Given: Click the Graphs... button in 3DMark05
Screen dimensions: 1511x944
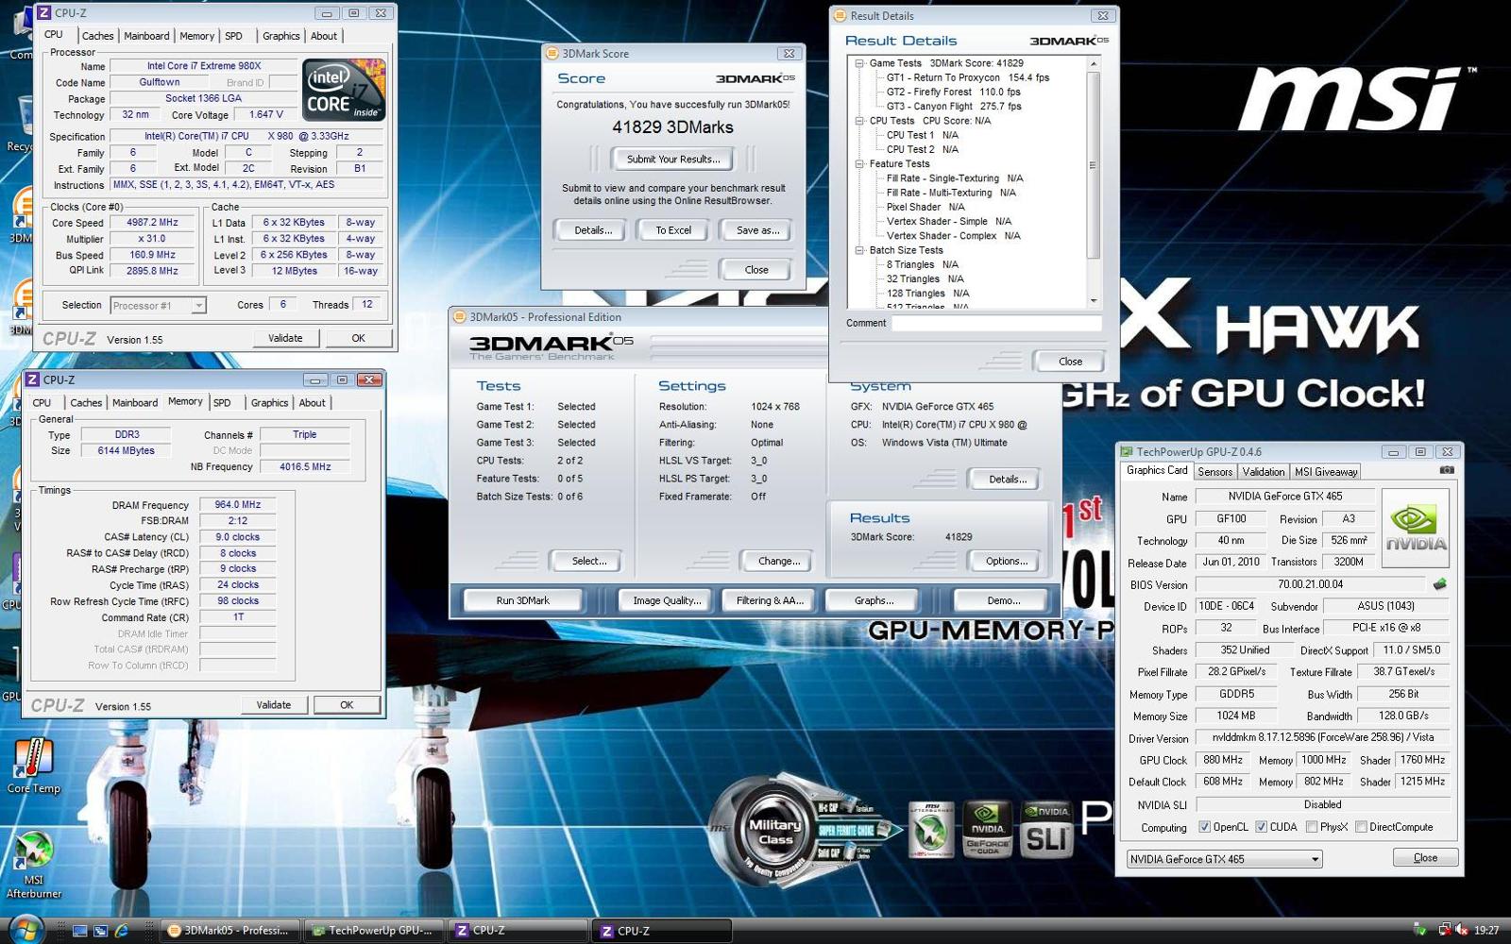Looking at the screenshot, I should click(x=874, y=600).
